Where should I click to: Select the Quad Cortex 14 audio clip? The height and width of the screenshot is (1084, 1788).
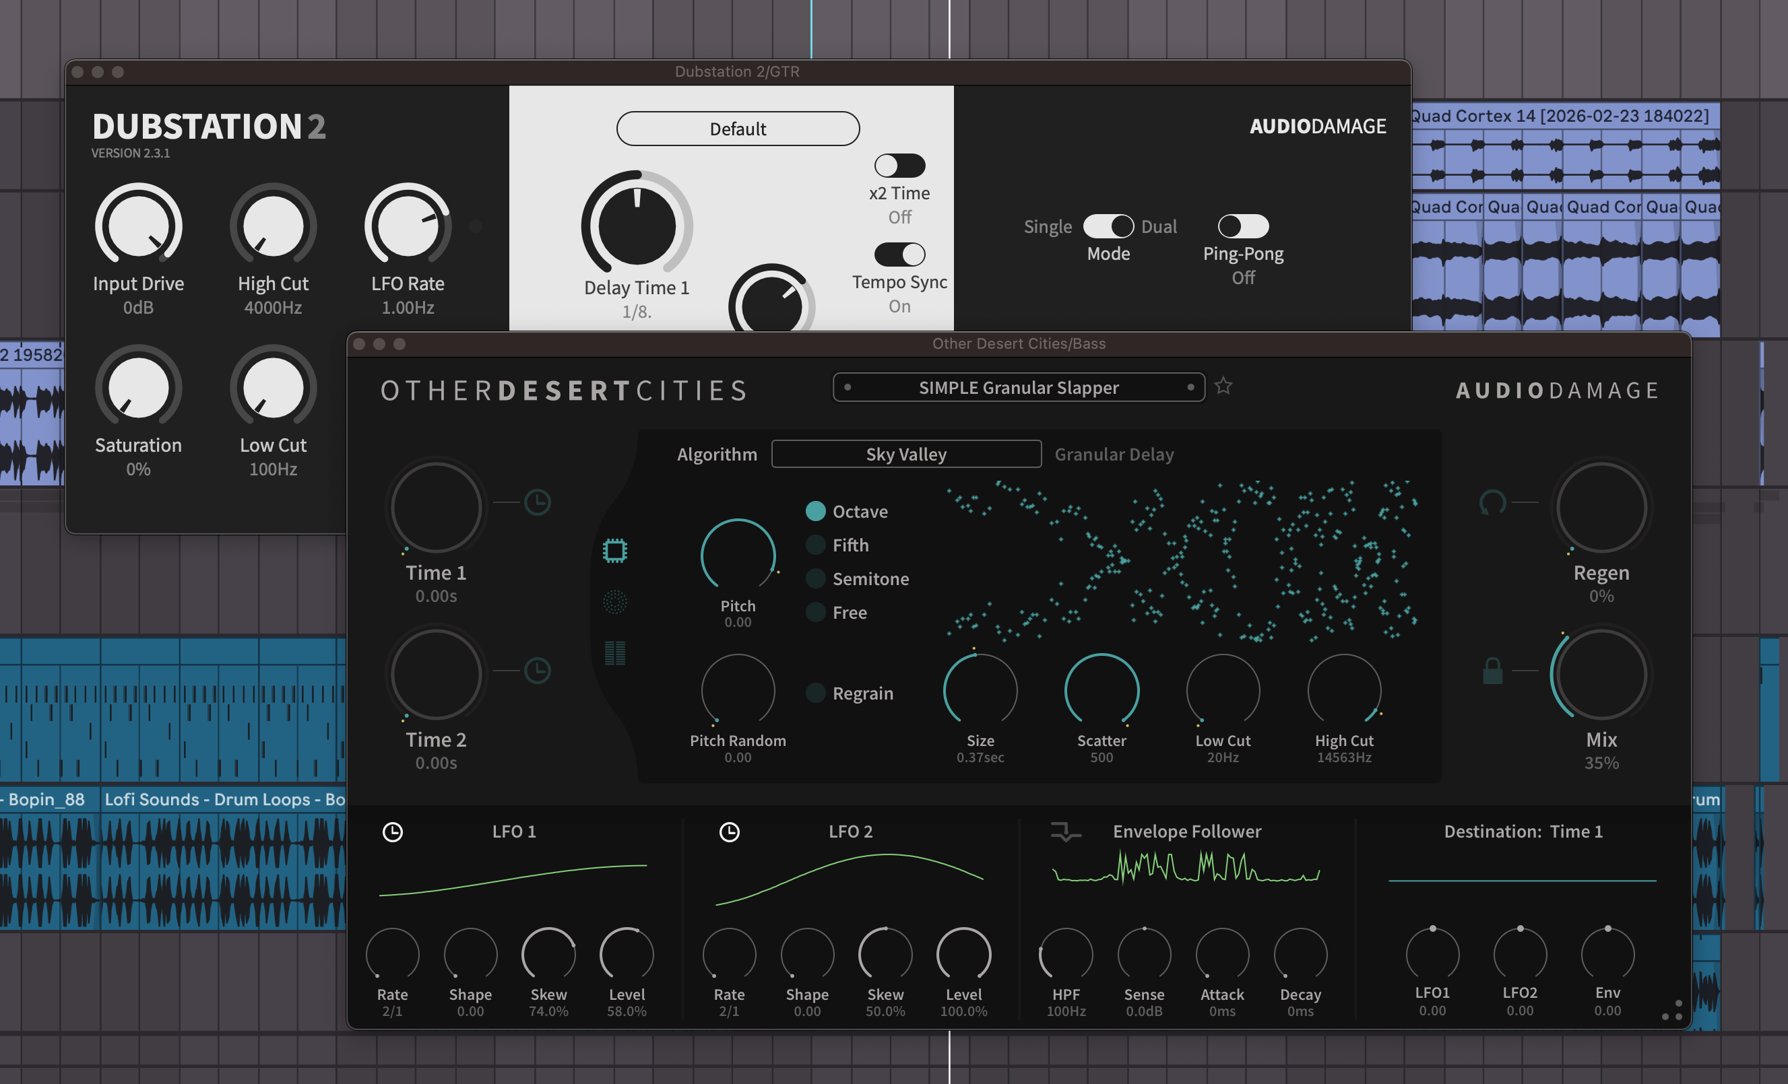coord(1566,145)
